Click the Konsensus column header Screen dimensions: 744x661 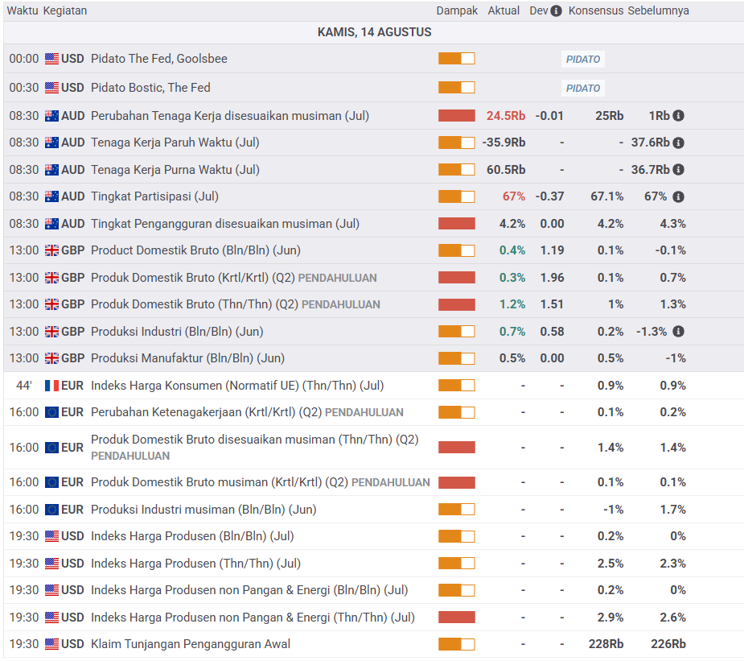point(595,11)
